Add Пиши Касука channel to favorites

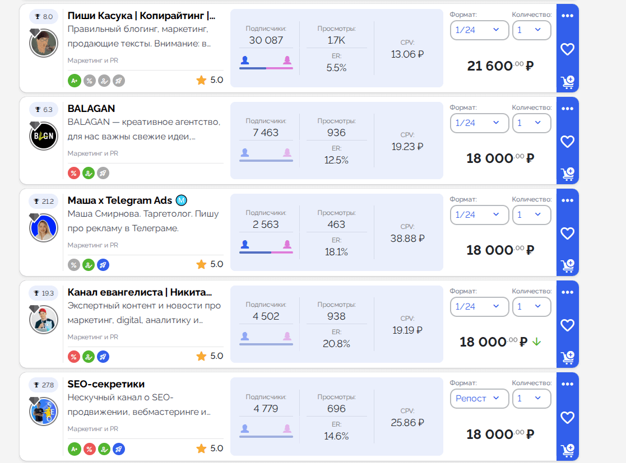(x=567, y=49)
